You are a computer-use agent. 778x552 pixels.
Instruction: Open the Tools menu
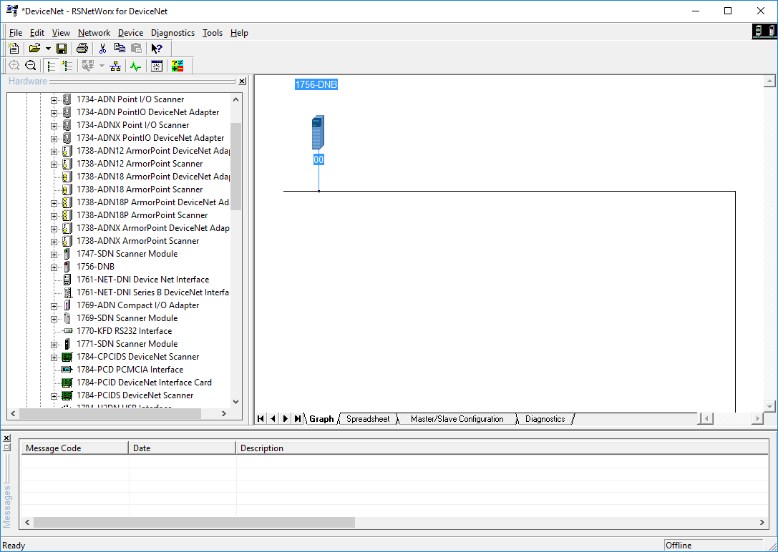pos(213,33)
